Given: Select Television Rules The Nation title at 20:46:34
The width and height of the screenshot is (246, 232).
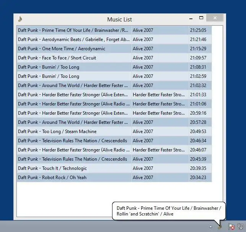Looking at the screenshot, I should tap(72, 141).
